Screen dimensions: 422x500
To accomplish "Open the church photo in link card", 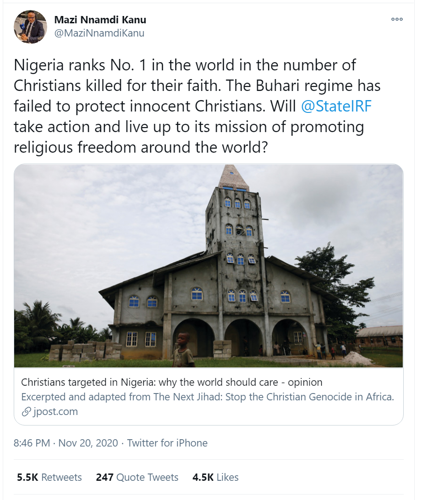I will click(x=208, y=265).
